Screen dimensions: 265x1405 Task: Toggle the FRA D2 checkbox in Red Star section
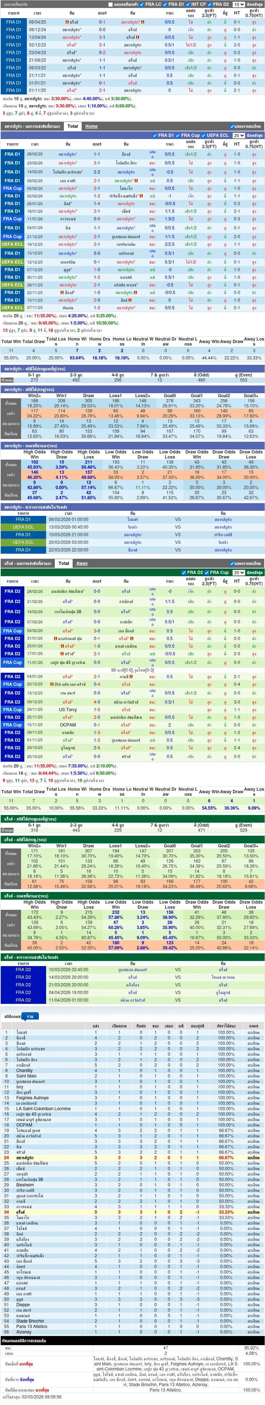184,573
